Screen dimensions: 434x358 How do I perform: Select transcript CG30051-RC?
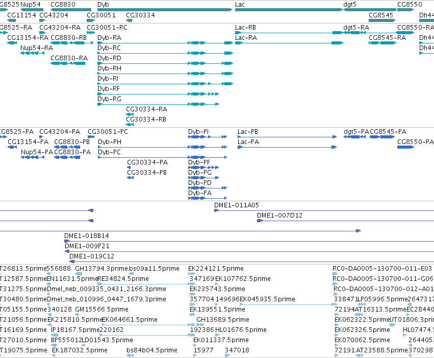[107, 28]
